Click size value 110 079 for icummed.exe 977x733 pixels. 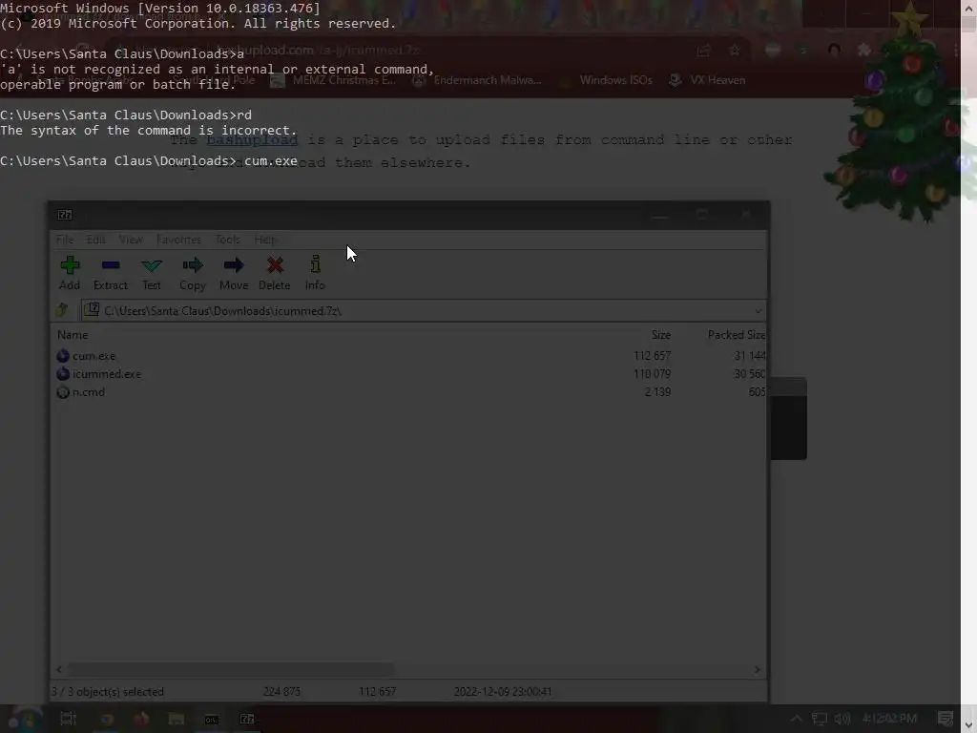[x=652, y=374]
